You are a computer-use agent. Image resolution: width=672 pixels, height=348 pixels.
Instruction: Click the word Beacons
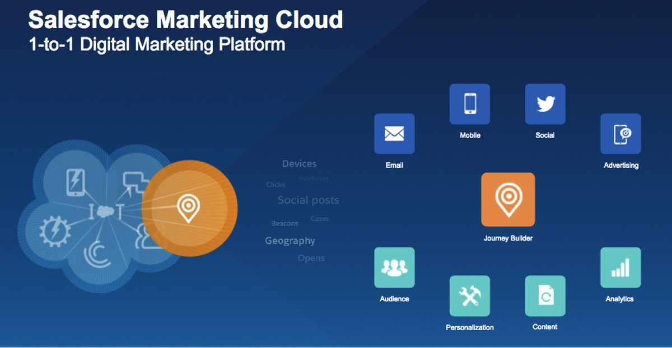tap(285, 223)
